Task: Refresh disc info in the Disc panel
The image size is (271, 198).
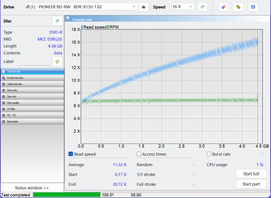Action: coord(57,21)
